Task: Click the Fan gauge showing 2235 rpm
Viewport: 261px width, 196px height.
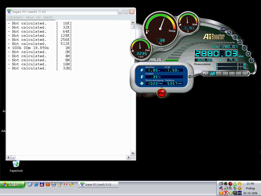Action: (141, 49)
